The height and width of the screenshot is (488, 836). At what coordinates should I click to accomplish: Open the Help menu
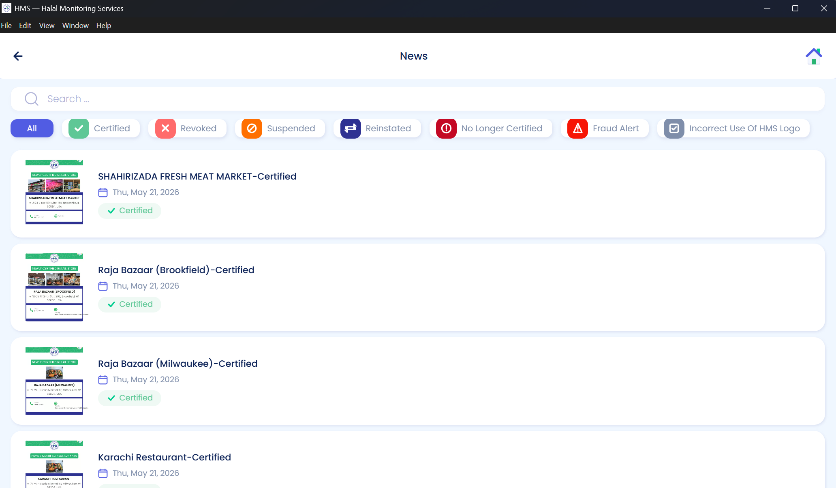point(103,25)
